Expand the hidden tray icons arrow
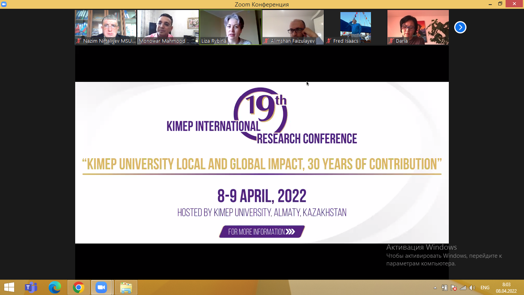Image resolution: width=524 pixels, height=295 pixels. pos(435,288)
